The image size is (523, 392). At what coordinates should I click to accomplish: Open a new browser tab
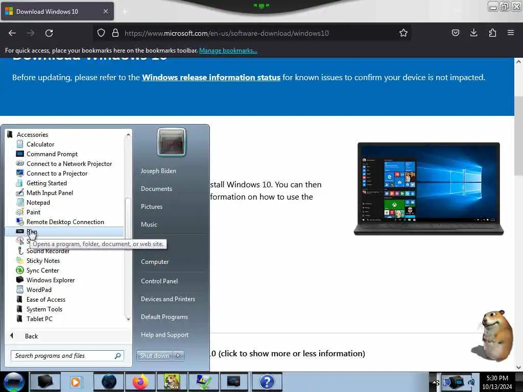(125, 12)
